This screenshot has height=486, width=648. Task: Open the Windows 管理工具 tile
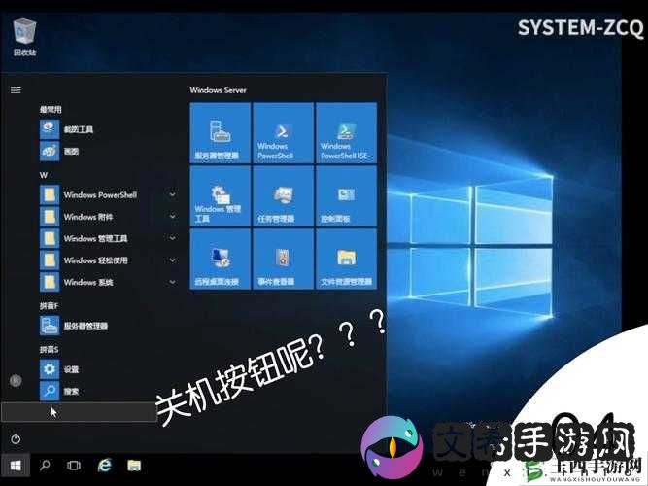[x=221, y=196]
